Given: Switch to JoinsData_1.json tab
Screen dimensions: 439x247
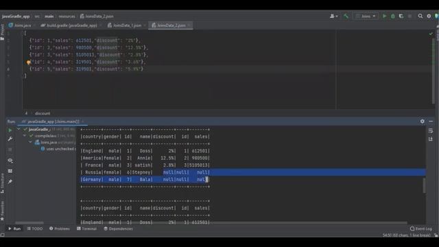Looking at the screenshot, I should pyautogui.click(x=126, y=25).
